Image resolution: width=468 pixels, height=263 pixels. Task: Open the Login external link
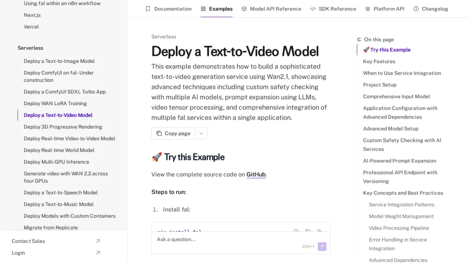(56, 253)
